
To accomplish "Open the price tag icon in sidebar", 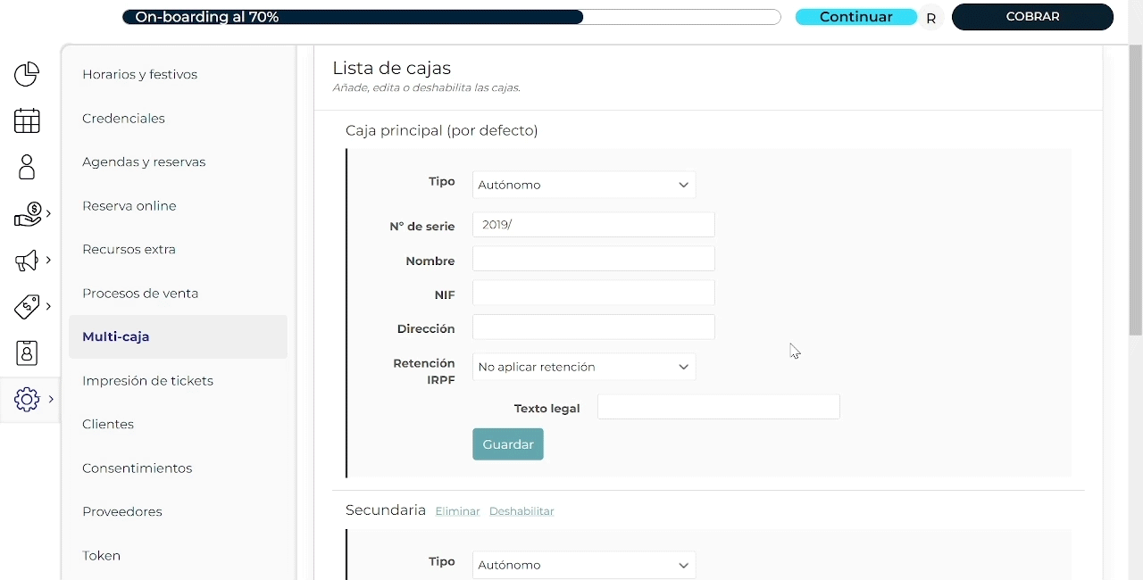I will (28, 307).
